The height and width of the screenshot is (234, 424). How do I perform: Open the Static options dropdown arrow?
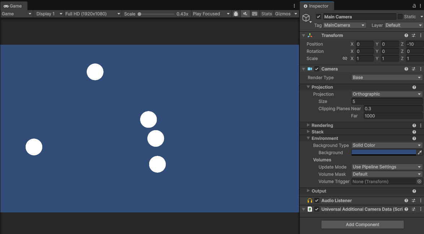pos(421,17)
